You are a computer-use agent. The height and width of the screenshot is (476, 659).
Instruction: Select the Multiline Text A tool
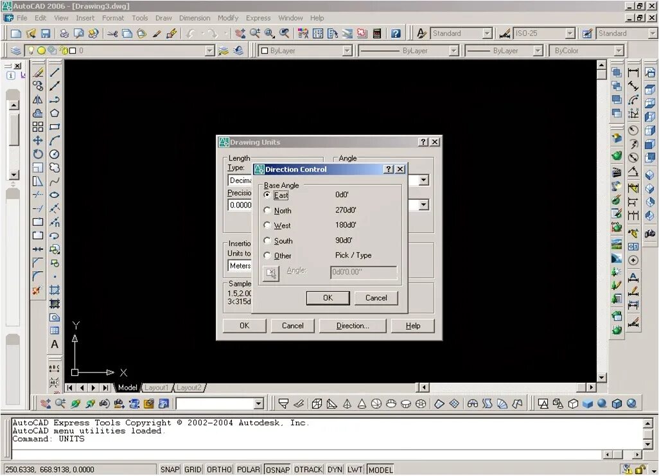(55, 344)
